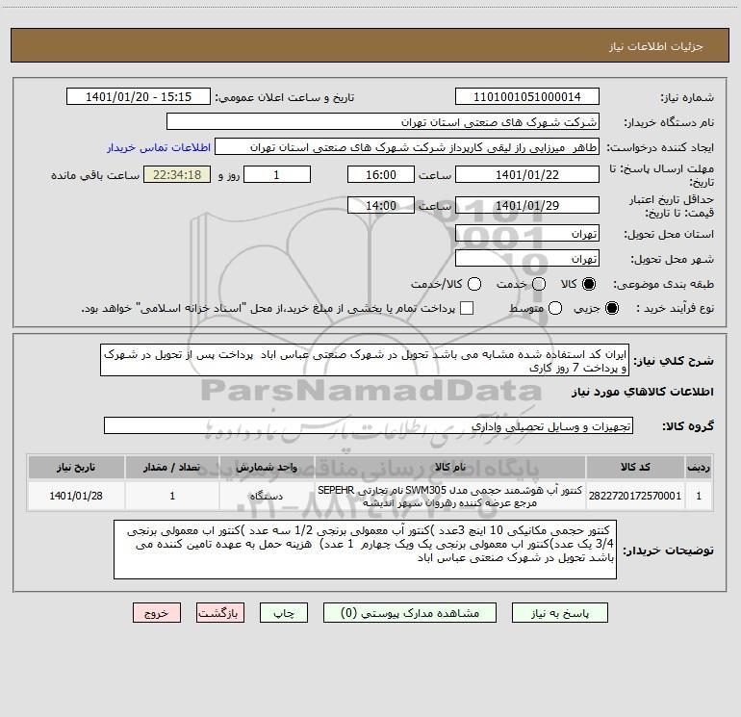The image size is (741, 717).
Task: Click the نام کالا column header
Action: pyautogui.click(x=450, y=468)
